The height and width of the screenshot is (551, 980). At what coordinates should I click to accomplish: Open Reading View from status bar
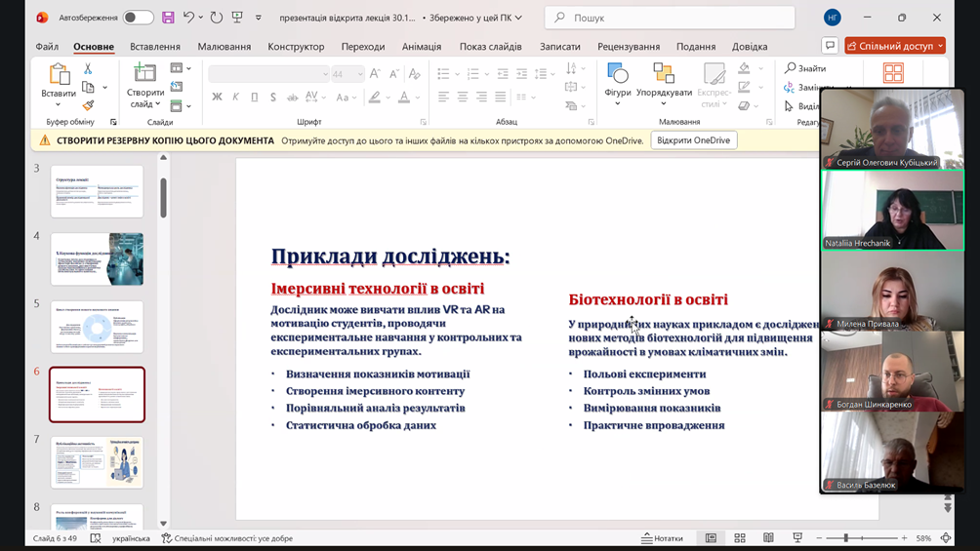point(768,538)
